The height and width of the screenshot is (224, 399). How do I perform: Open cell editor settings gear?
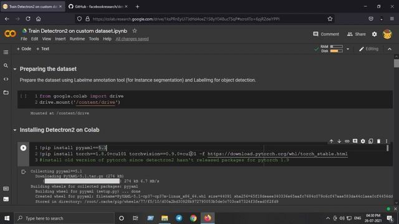(x=363, y=141)
